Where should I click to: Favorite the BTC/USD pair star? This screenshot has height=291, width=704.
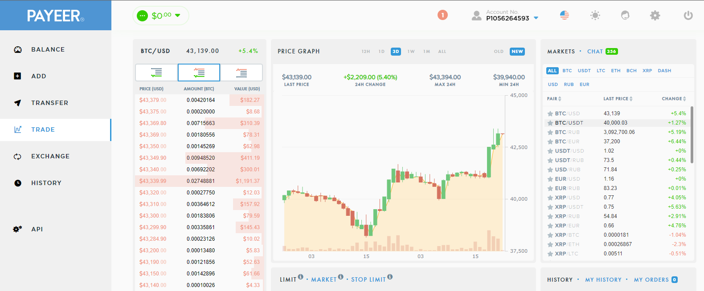point(550,114)
